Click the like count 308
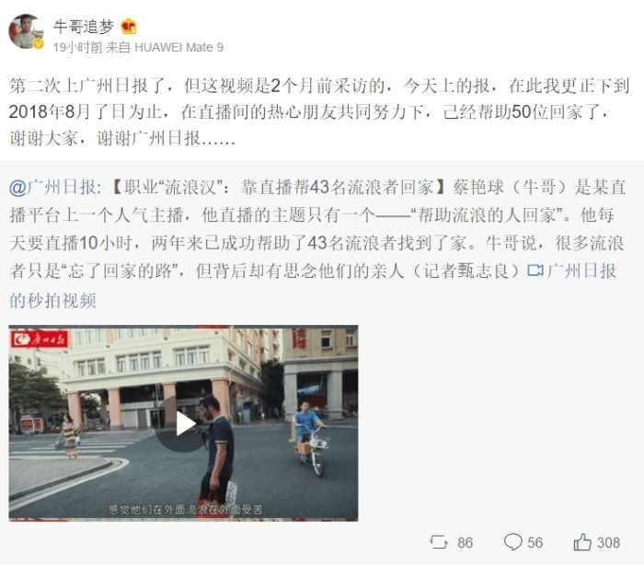 click(x=608, y=543)
